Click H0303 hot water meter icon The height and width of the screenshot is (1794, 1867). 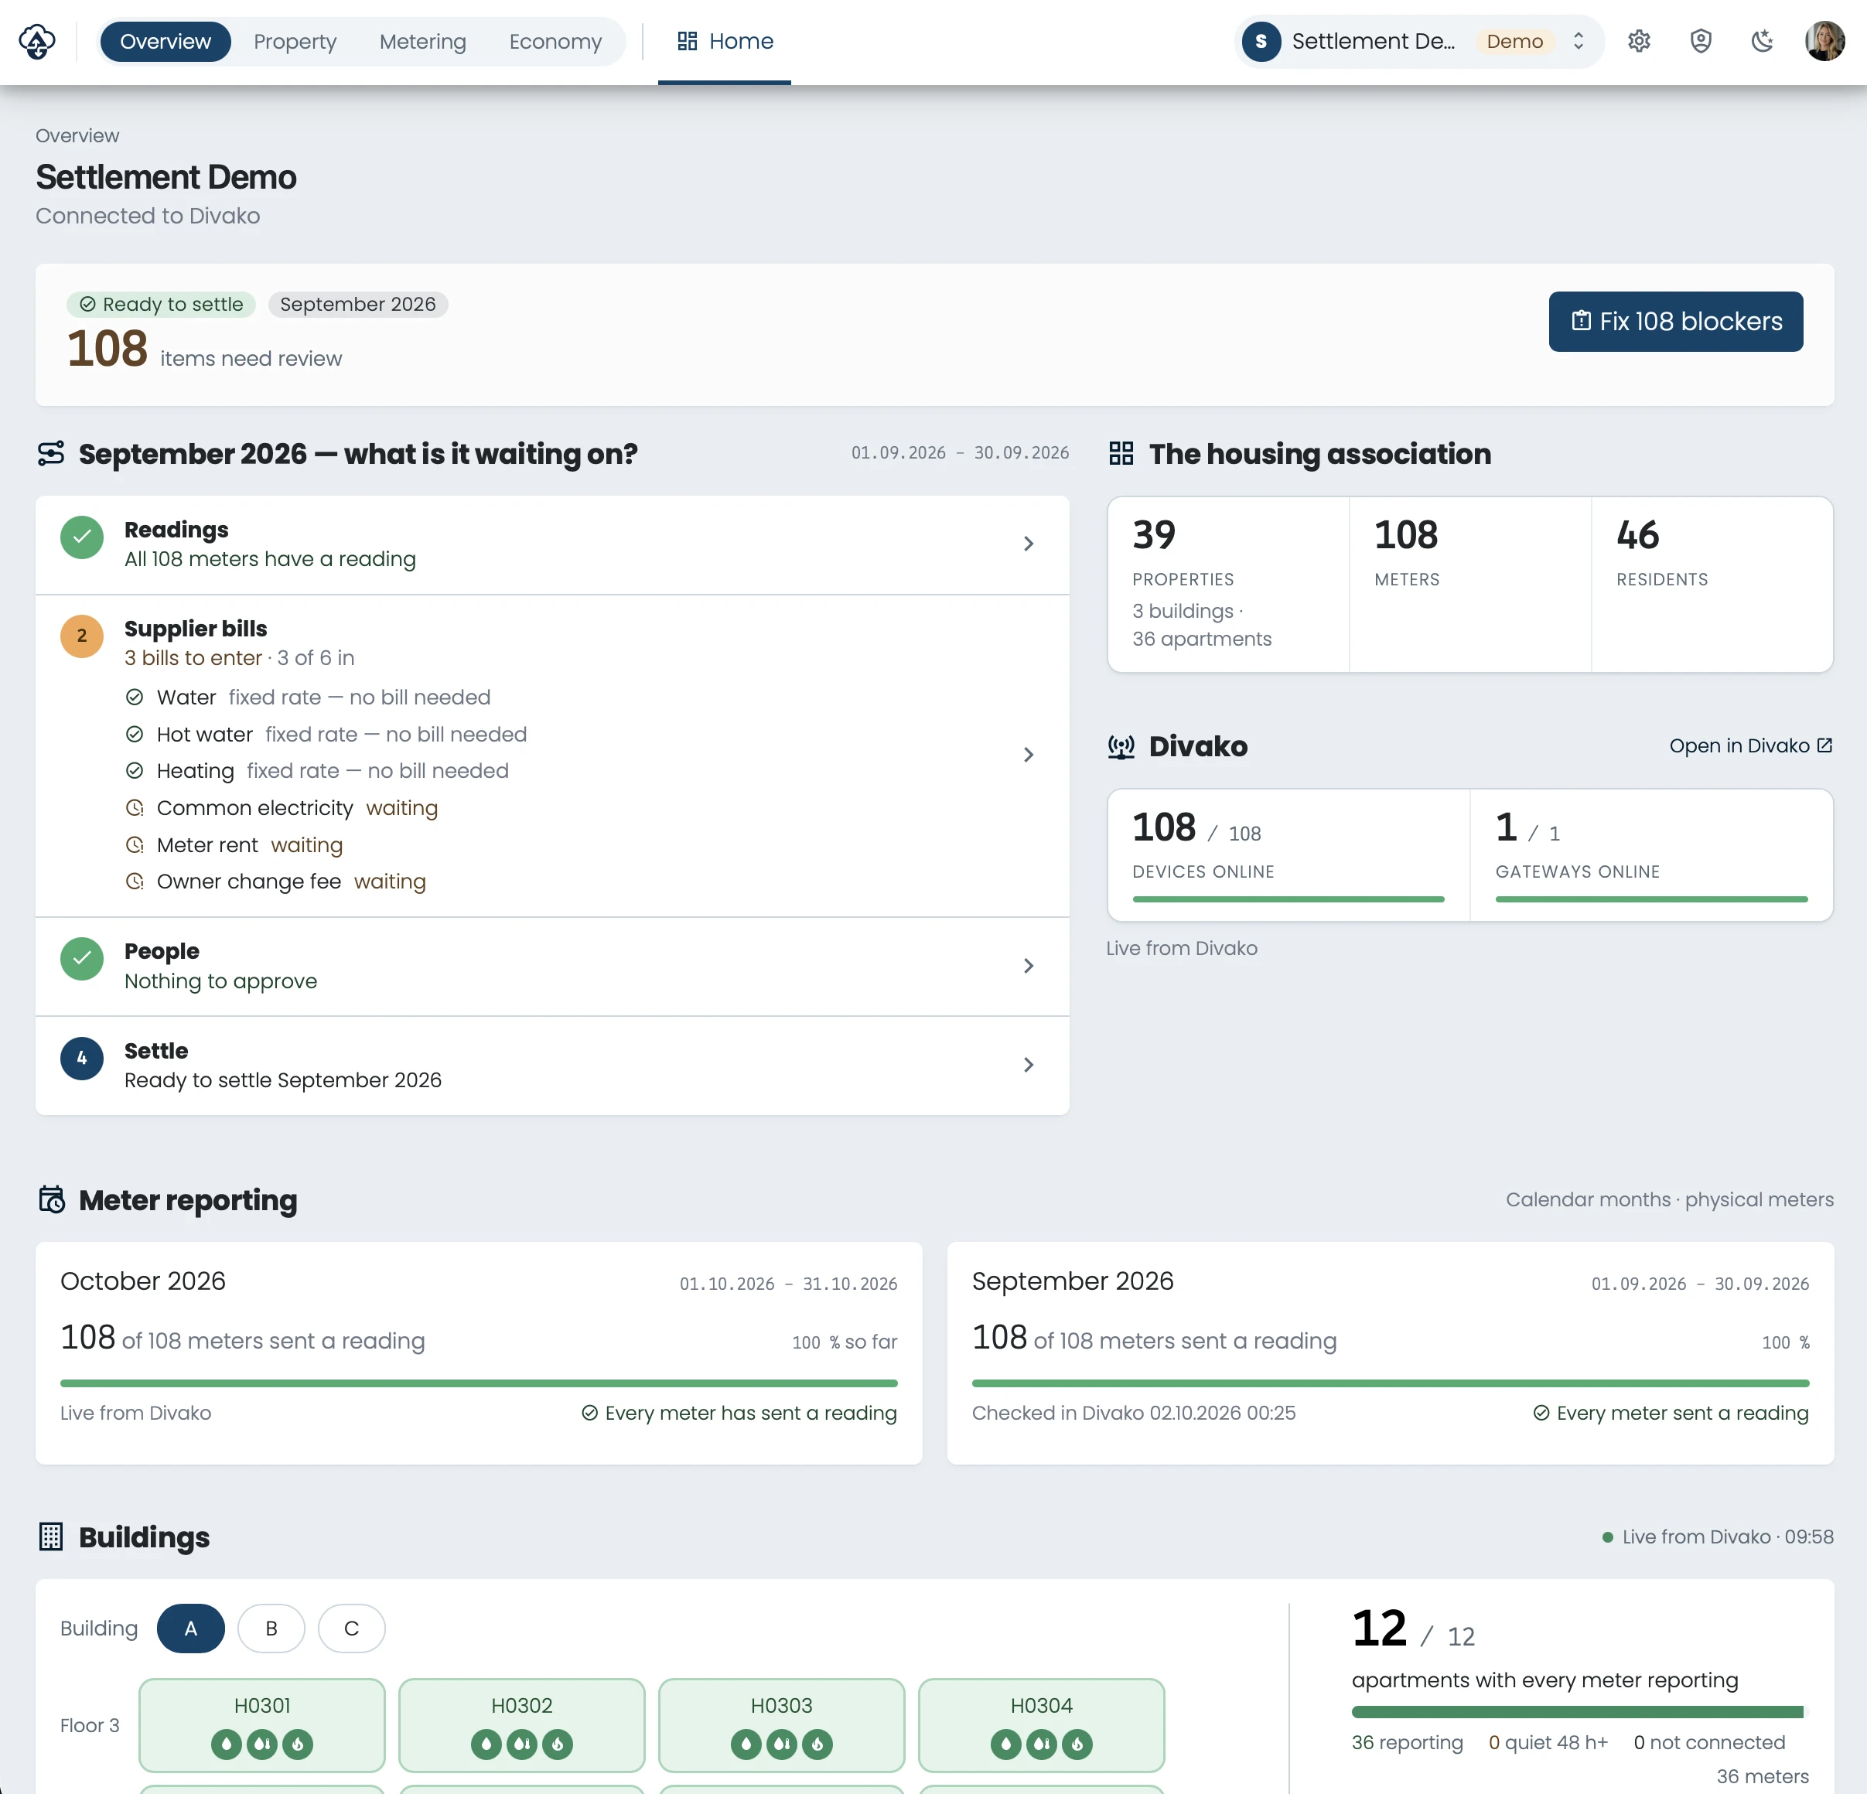coord(781,1745)
